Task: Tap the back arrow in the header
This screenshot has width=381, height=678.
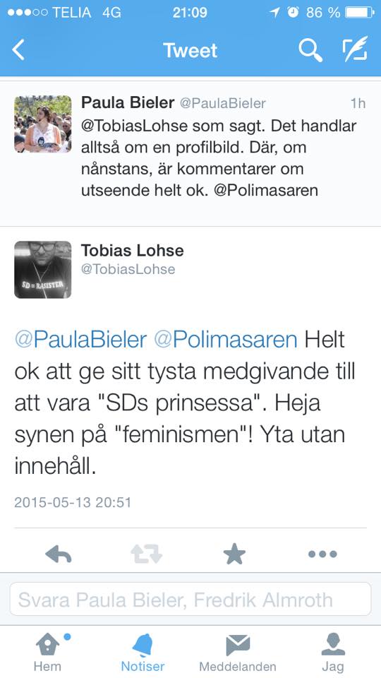Action: pos(18,50)
